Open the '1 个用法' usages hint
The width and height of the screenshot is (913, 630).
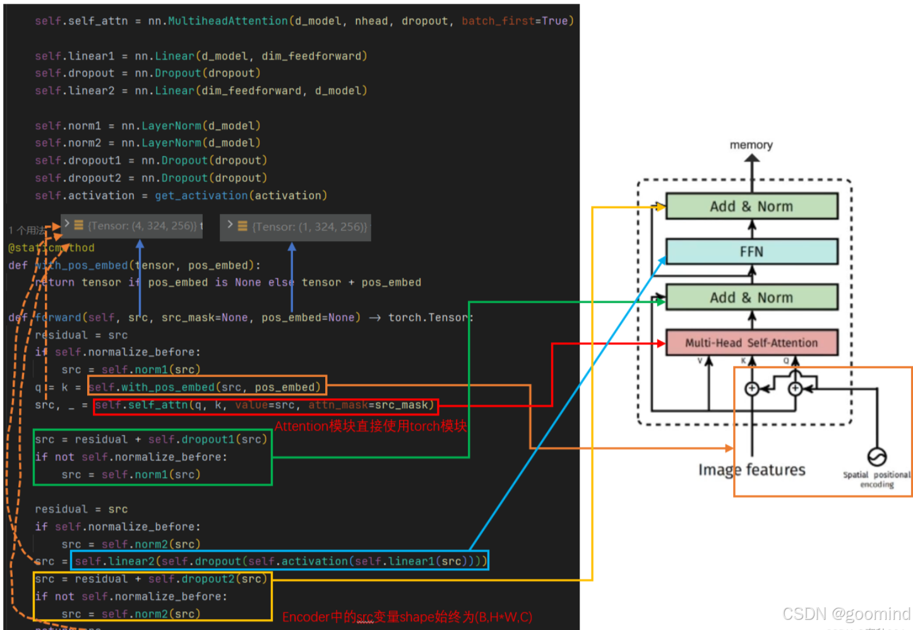pos(27,230)
